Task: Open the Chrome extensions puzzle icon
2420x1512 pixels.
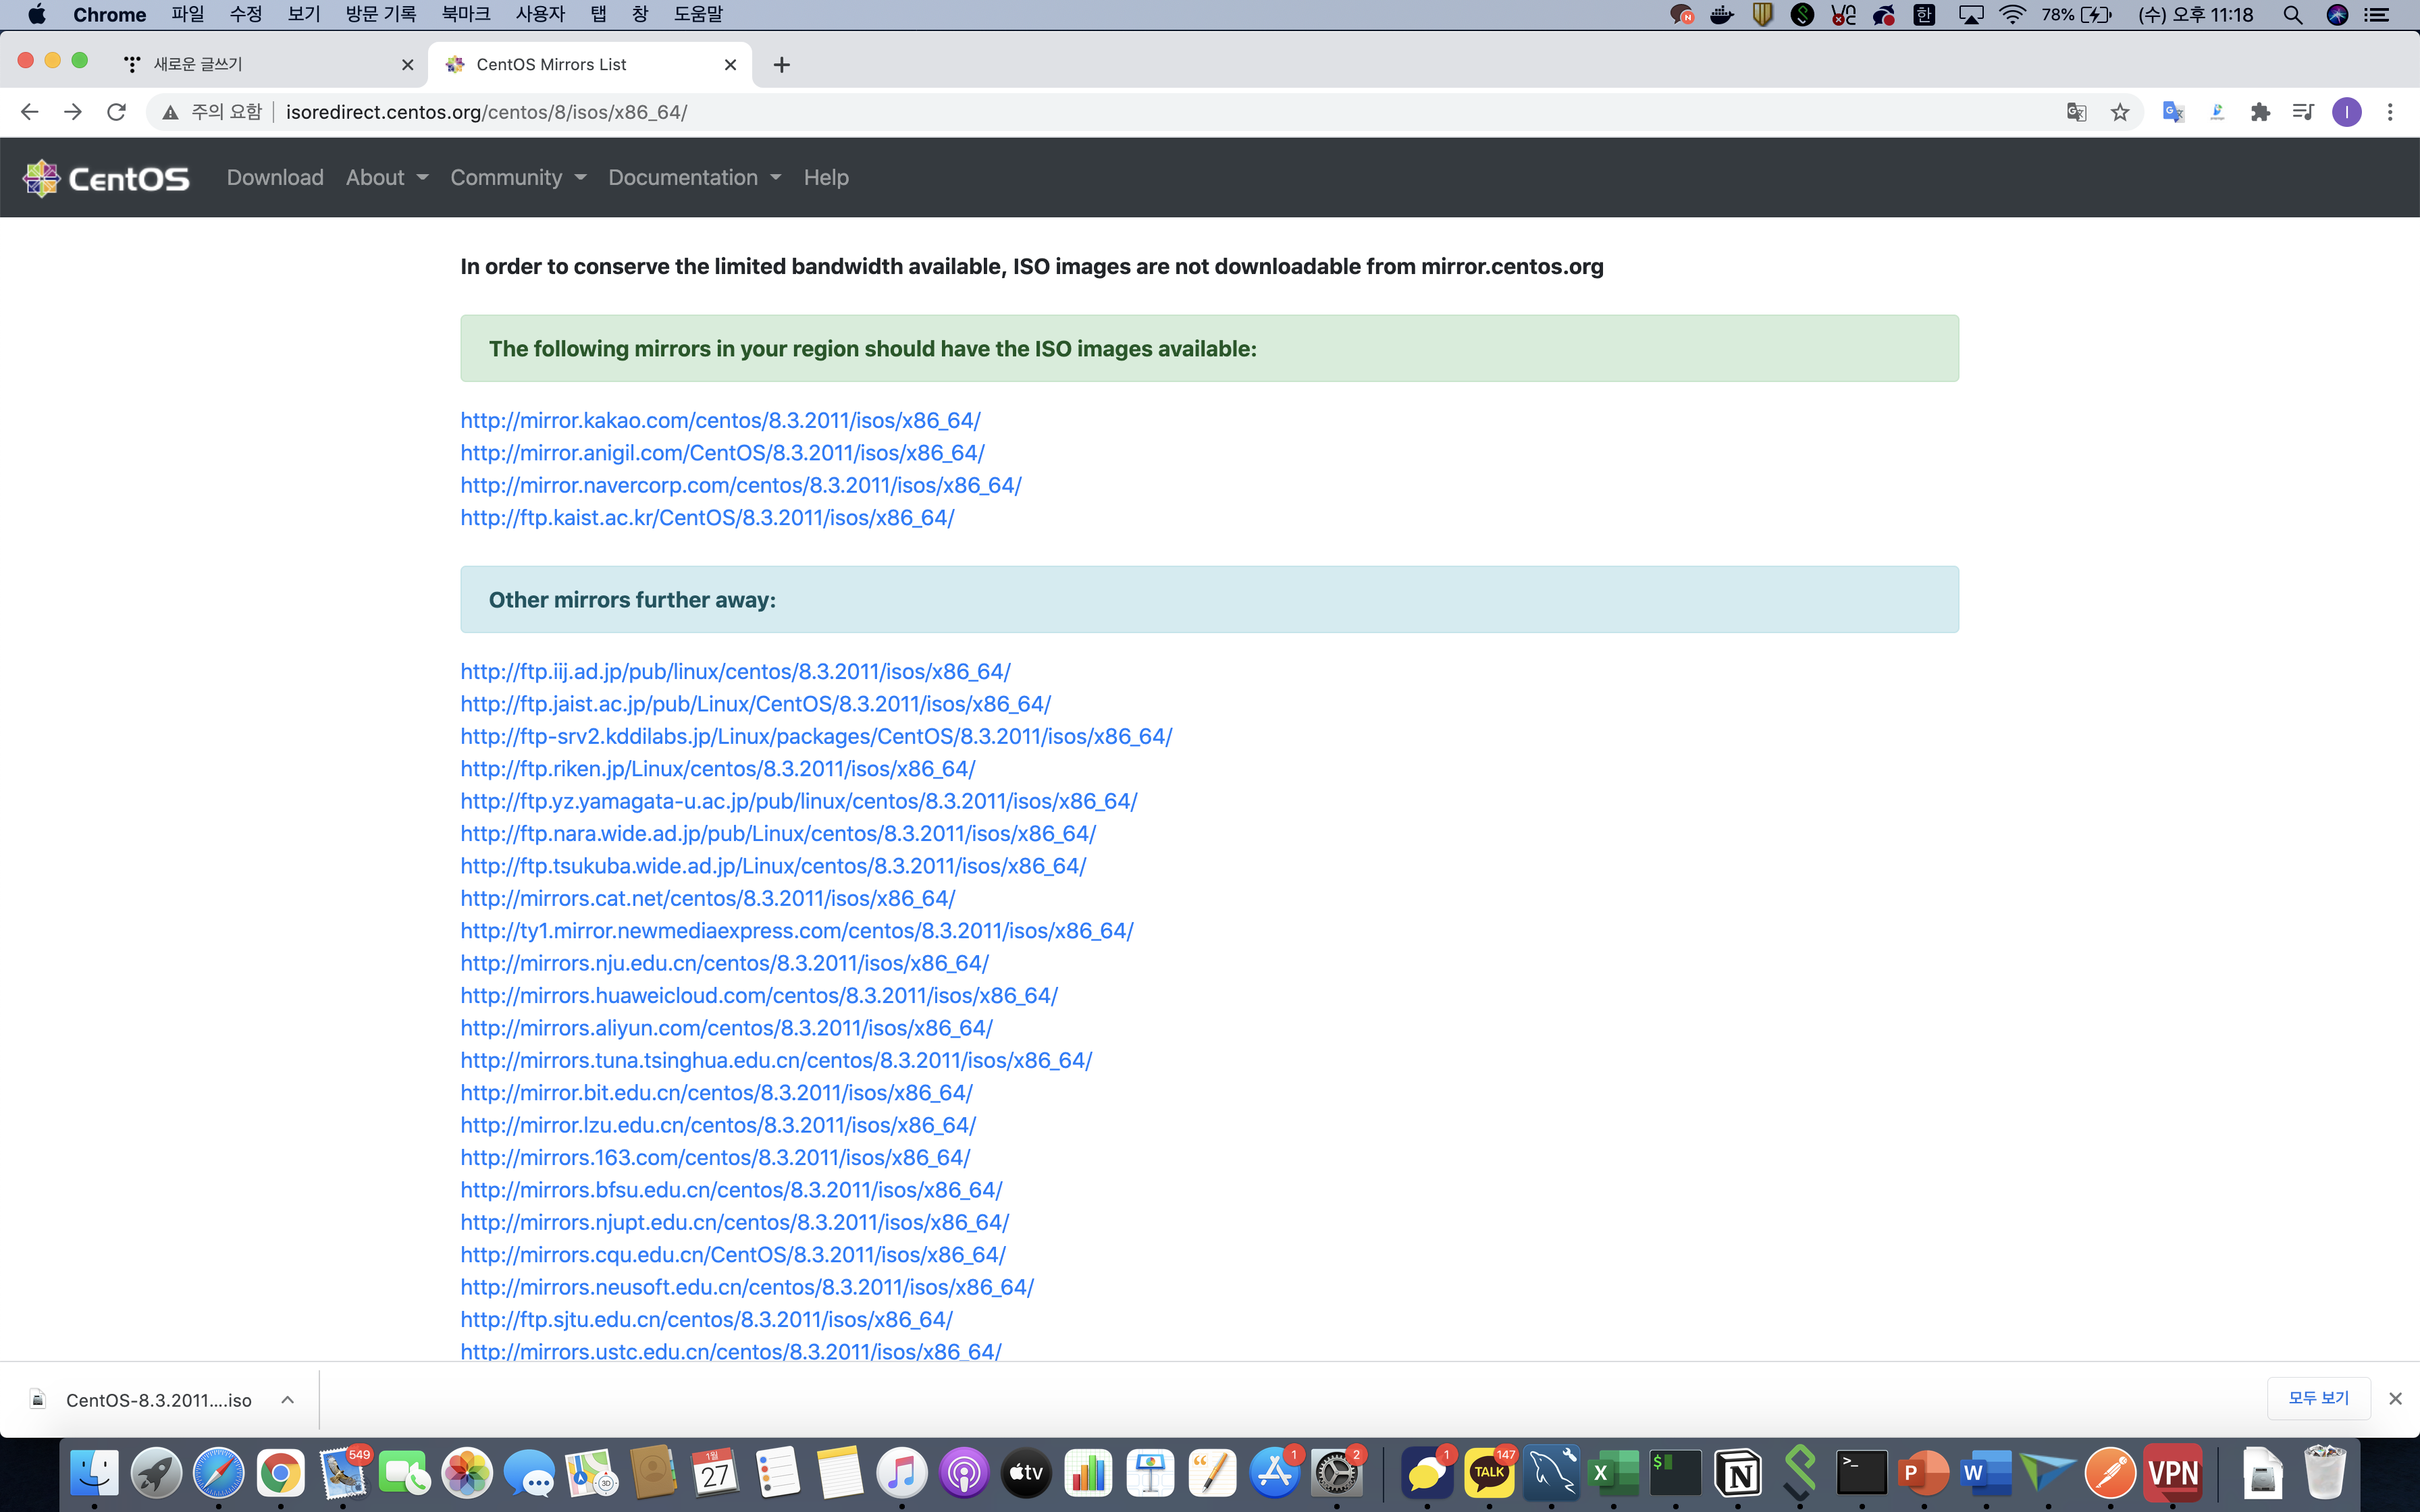Action: (x=2260, y=112)
